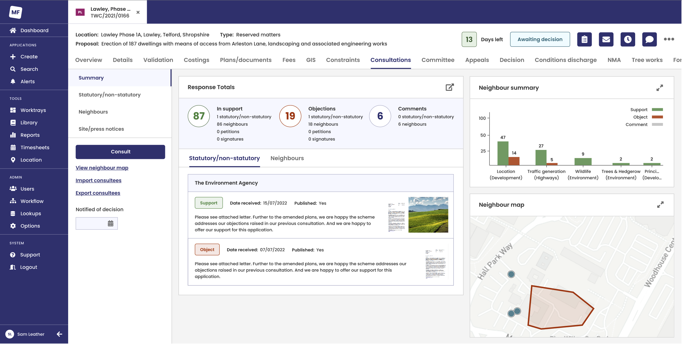Expand the Neighbour map panel
The width and height of the screenshot is (682, 344).
tap(660, 205)
